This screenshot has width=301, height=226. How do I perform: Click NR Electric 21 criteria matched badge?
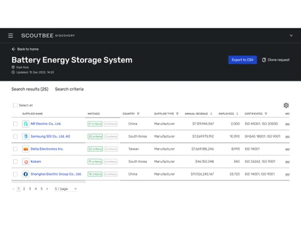click(95, 124)
